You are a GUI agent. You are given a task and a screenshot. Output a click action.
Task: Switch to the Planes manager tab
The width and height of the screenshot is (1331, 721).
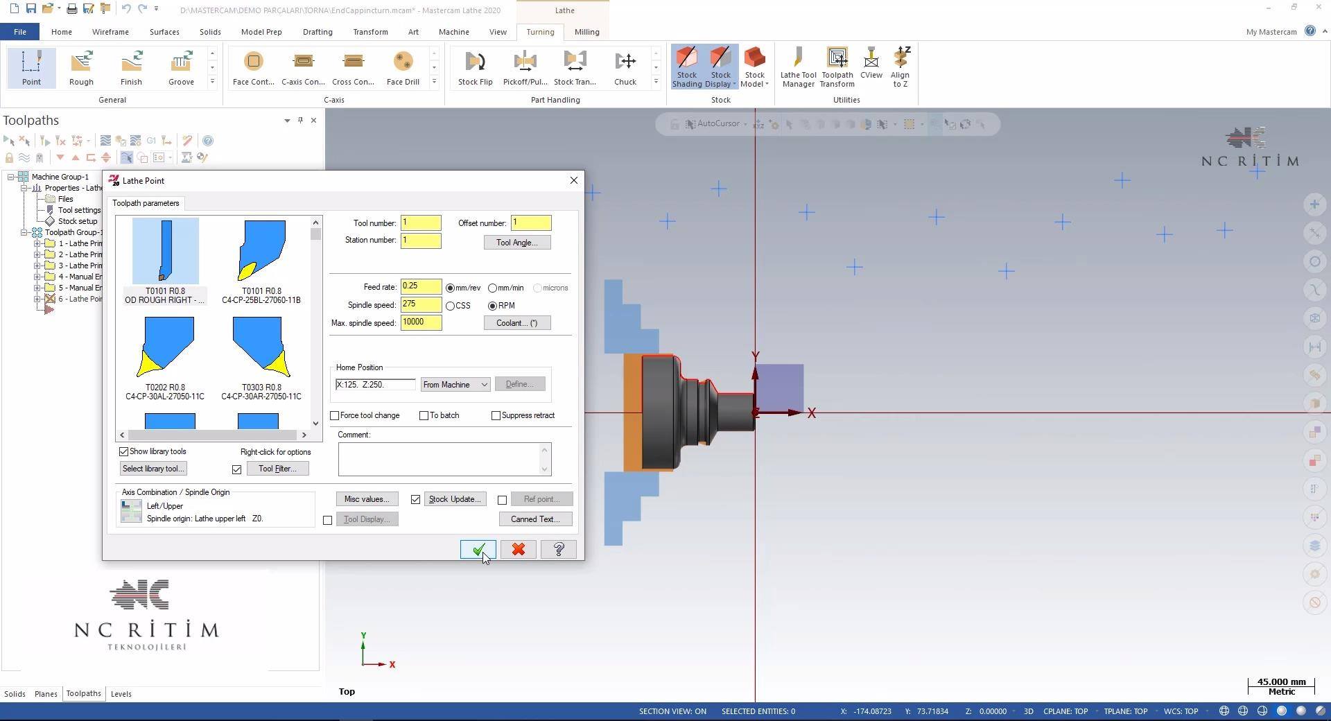[46, 694]
